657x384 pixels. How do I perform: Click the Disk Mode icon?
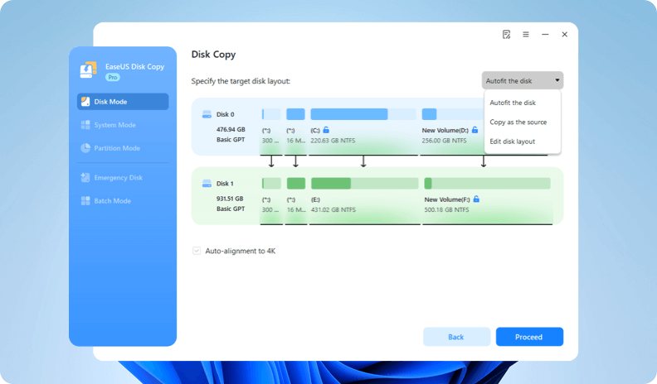tap(85, 102)
